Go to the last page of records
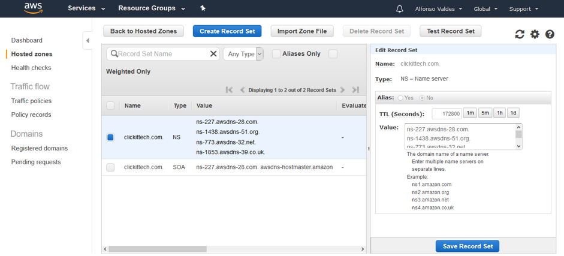Viewport: 564px width, 256px height. pyautogui.click(x=355, y=90)
